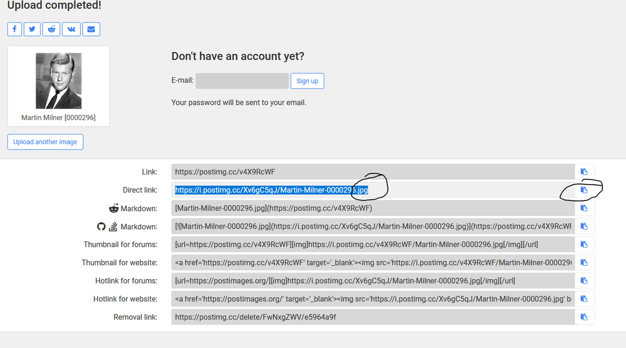This screenshot has width=626, height=348.
Task: Select the Thumbnail for forums field
Action: [x=373, y=244]
